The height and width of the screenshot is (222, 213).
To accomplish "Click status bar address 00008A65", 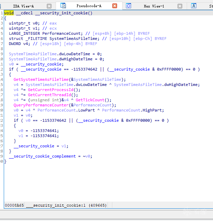I will pyautogui.click(x=14, y=205).
